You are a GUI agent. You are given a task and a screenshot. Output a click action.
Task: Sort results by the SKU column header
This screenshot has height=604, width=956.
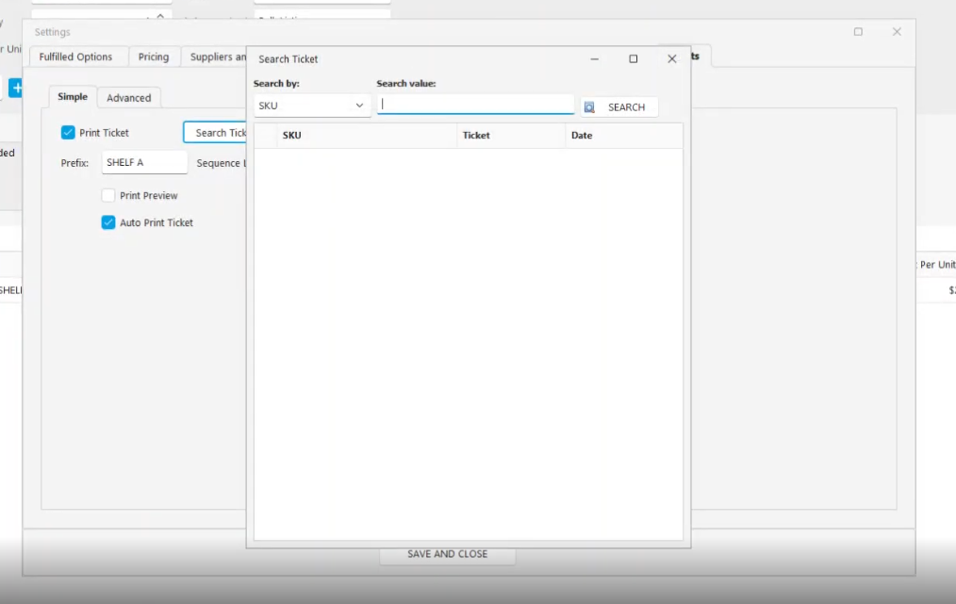[x=366, y=136]
